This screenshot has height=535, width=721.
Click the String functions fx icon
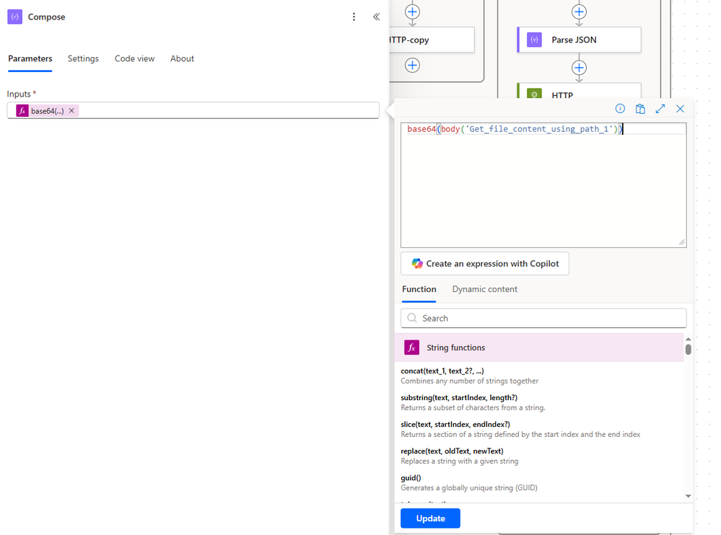tap(411, 348)
